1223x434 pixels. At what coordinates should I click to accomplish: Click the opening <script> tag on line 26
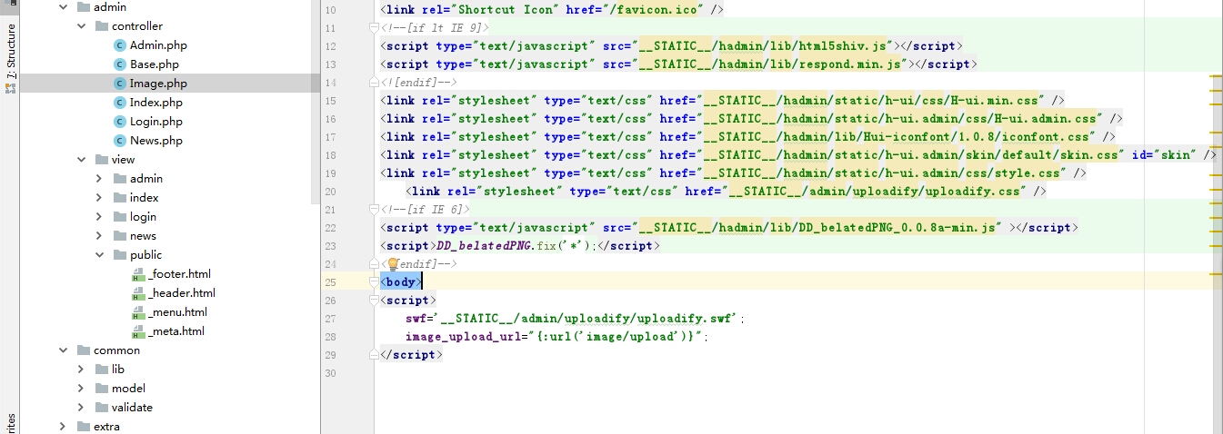[407, 301]
